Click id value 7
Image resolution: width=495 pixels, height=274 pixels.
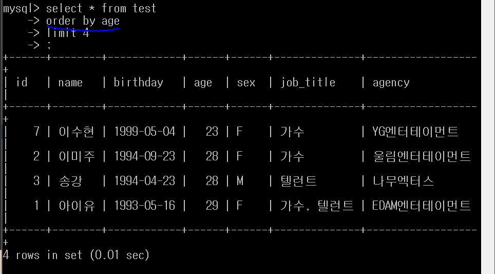[36, 132]
